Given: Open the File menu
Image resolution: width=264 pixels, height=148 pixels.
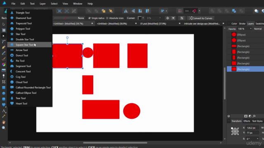Looking at the screenshot, I should [13, 4].
